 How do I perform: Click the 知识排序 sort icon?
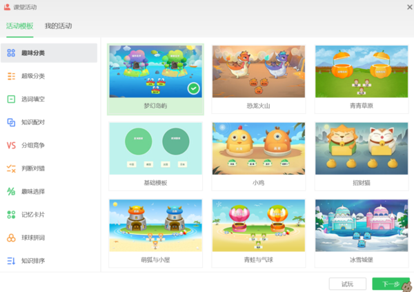point(11,261)
